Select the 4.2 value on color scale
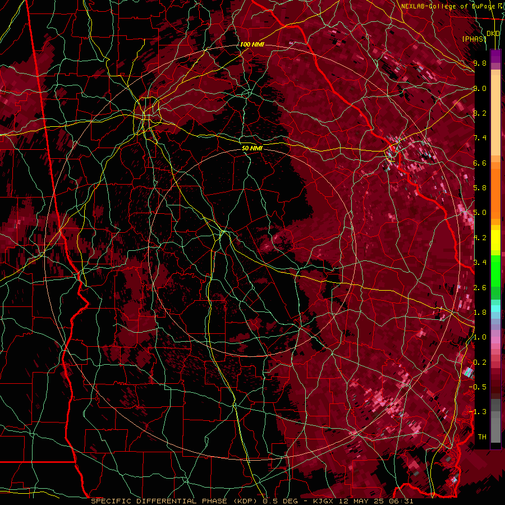 point(480,238)
